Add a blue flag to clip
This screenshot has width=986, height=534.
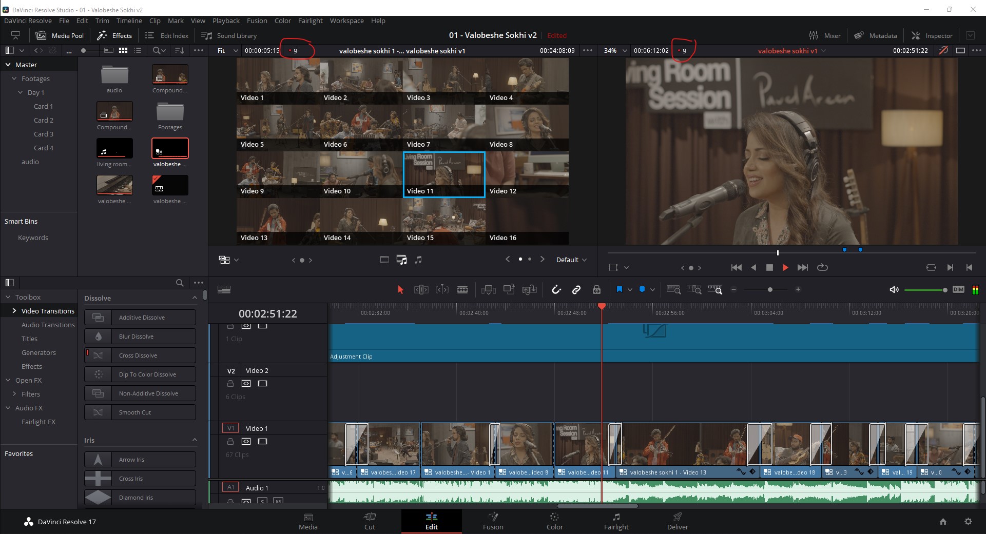(619, 290)
